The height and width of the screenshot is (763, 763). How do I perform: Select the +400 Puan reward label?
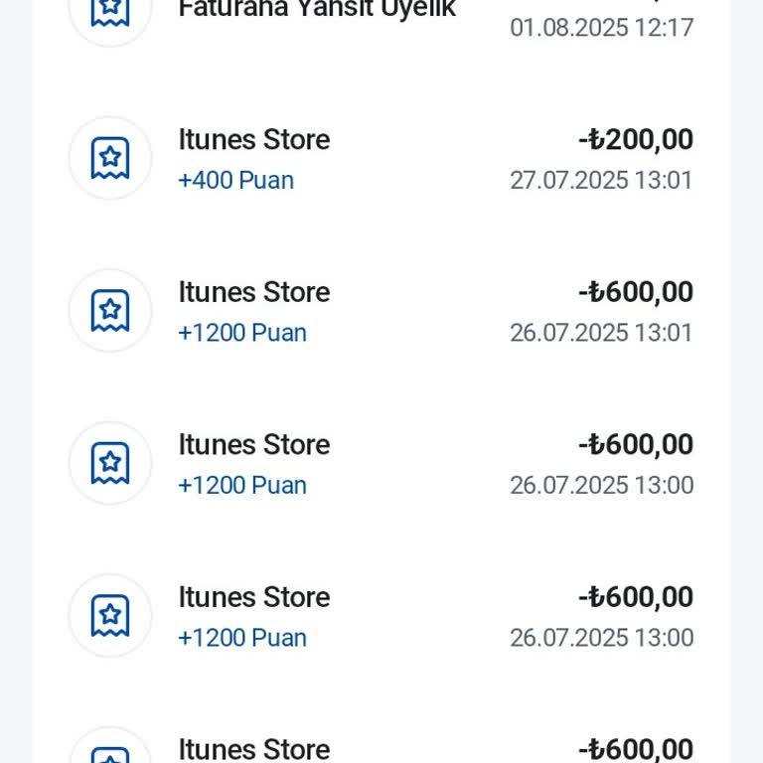click(235, 181)
